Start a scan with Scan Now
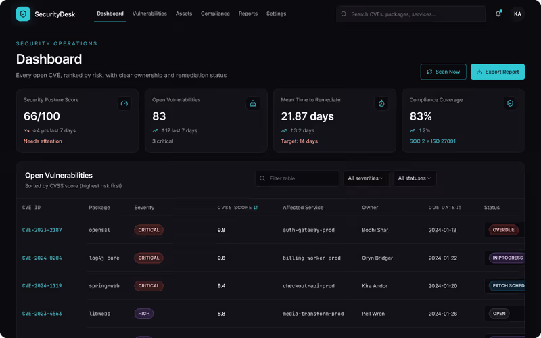 [443, 72]
